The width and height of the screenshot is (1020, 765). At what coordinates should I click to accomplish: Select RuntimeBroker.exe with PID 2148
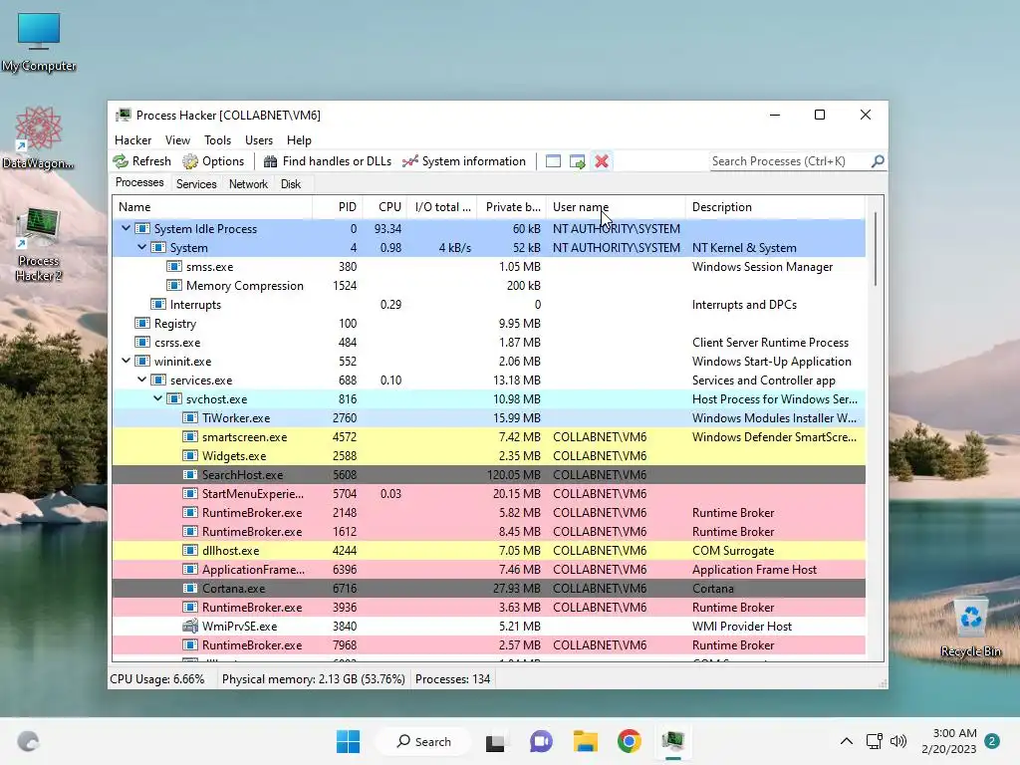488,512
